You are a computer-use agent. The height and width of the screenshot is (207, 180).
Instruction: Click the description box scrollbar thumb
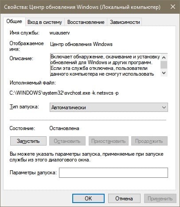coord(164,65)
